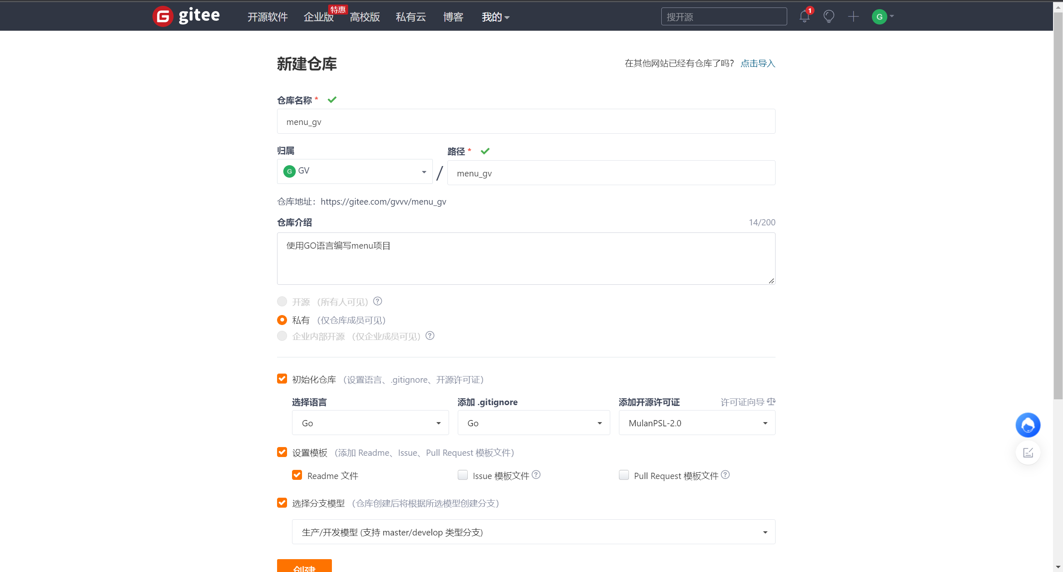Click help icon beside 开源 option

pyautogui.click(x=377, y=301)
